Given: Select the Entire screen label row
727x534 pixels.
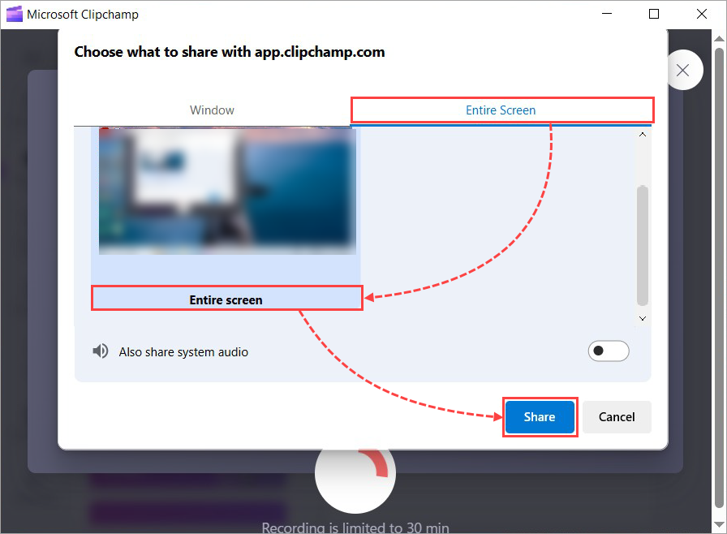Looking at the screenshot, I should click(x=226, y=299).
